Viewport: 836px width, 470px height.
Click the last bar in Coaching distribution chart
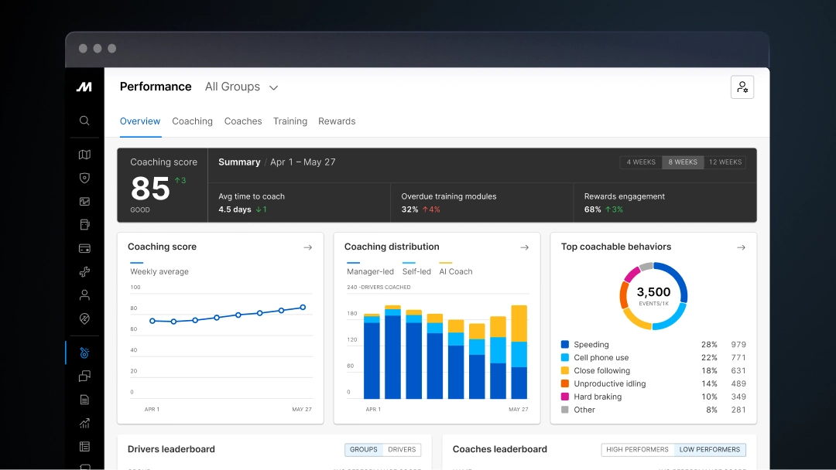click(519, 352)
